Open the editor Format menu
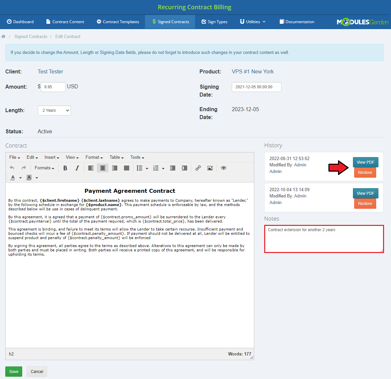Image resolution: width=391 pixels, height=379 pixels. pos(94,157)
